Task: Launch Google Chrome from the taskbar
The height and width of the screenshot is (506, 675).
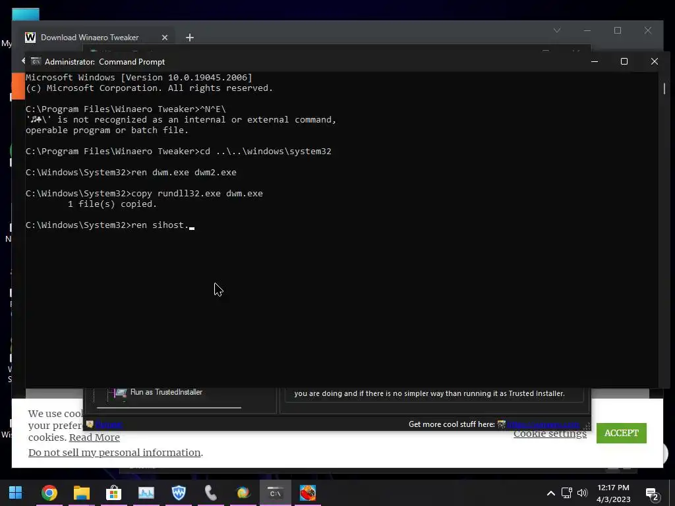Action: (49, 493)
